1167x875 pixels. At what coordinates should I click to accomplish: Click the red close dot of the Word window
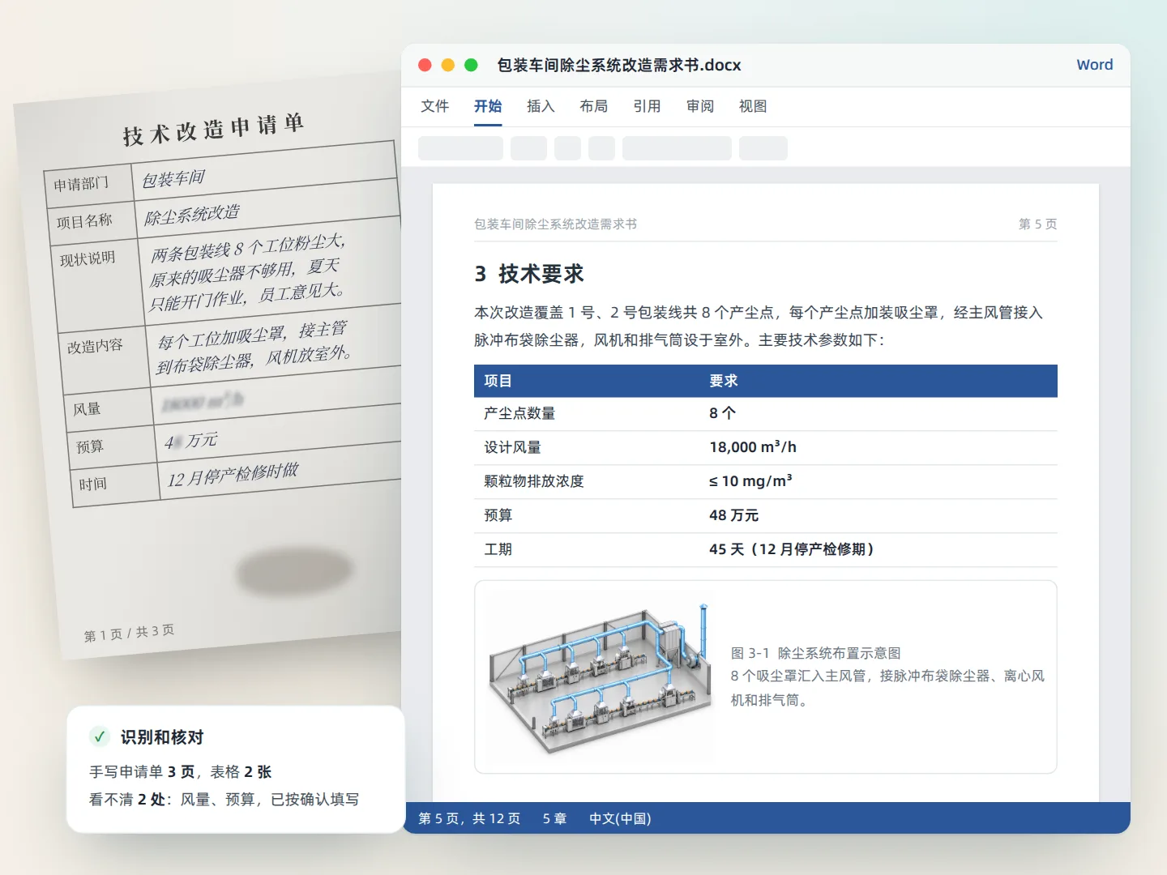point(425,65)
